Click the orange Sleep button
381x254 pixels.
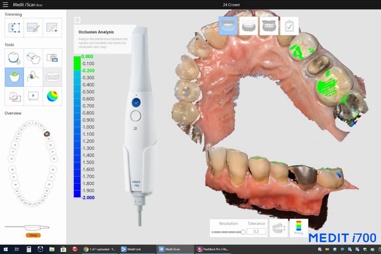[33, 235]
